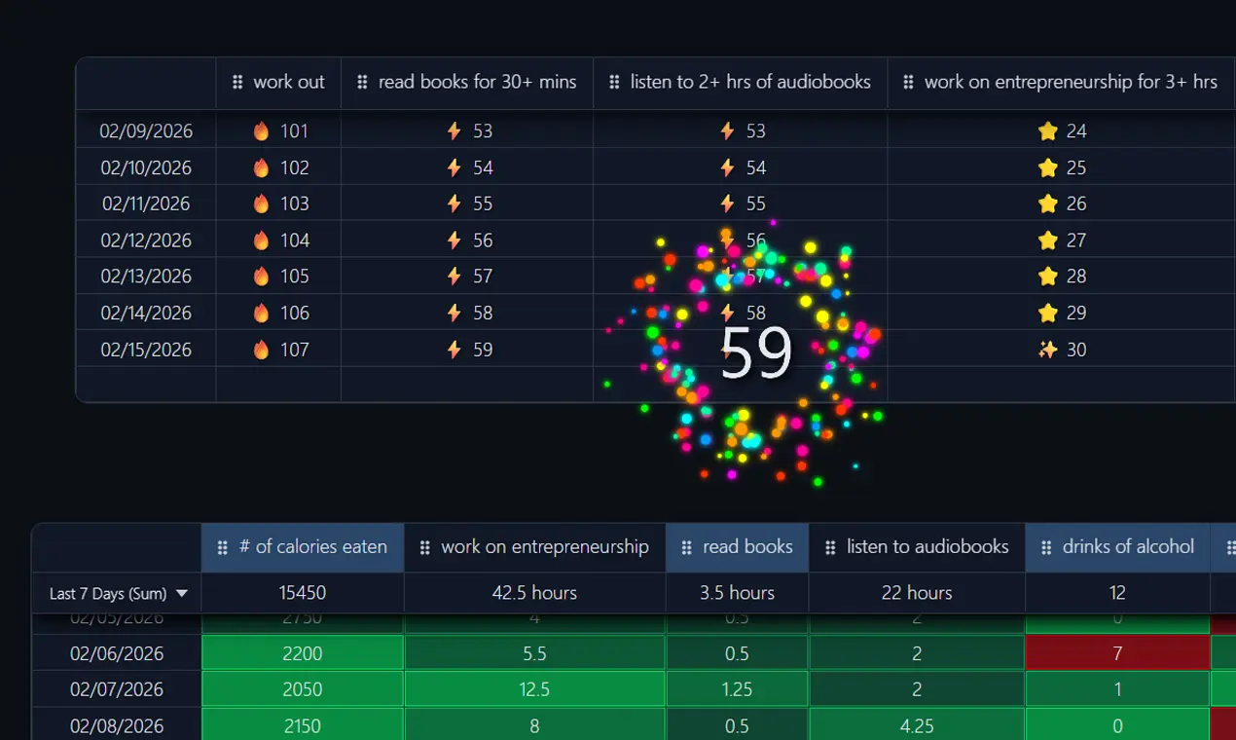Click lightning icon next to 59 in read books
The height and width of the screenshot is (740, 1236).
(x=454, y=350)
